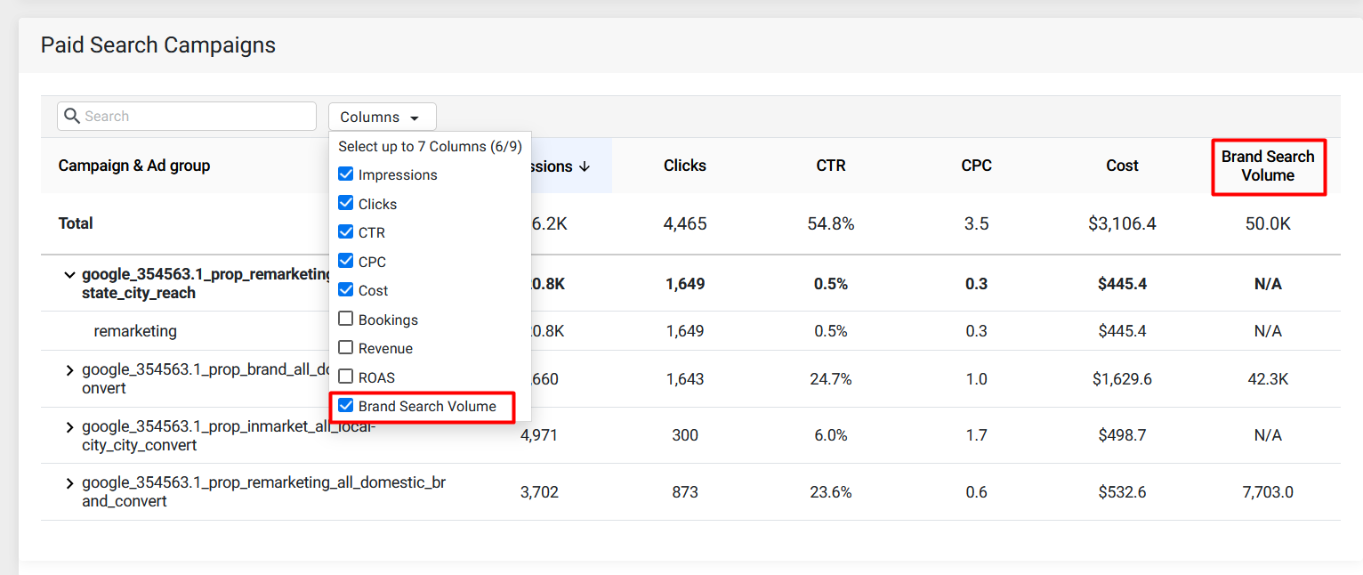This screenshot has width=1363, height=575.
Task: Enable the Bookings column checkbox
Action: [346, 320]
